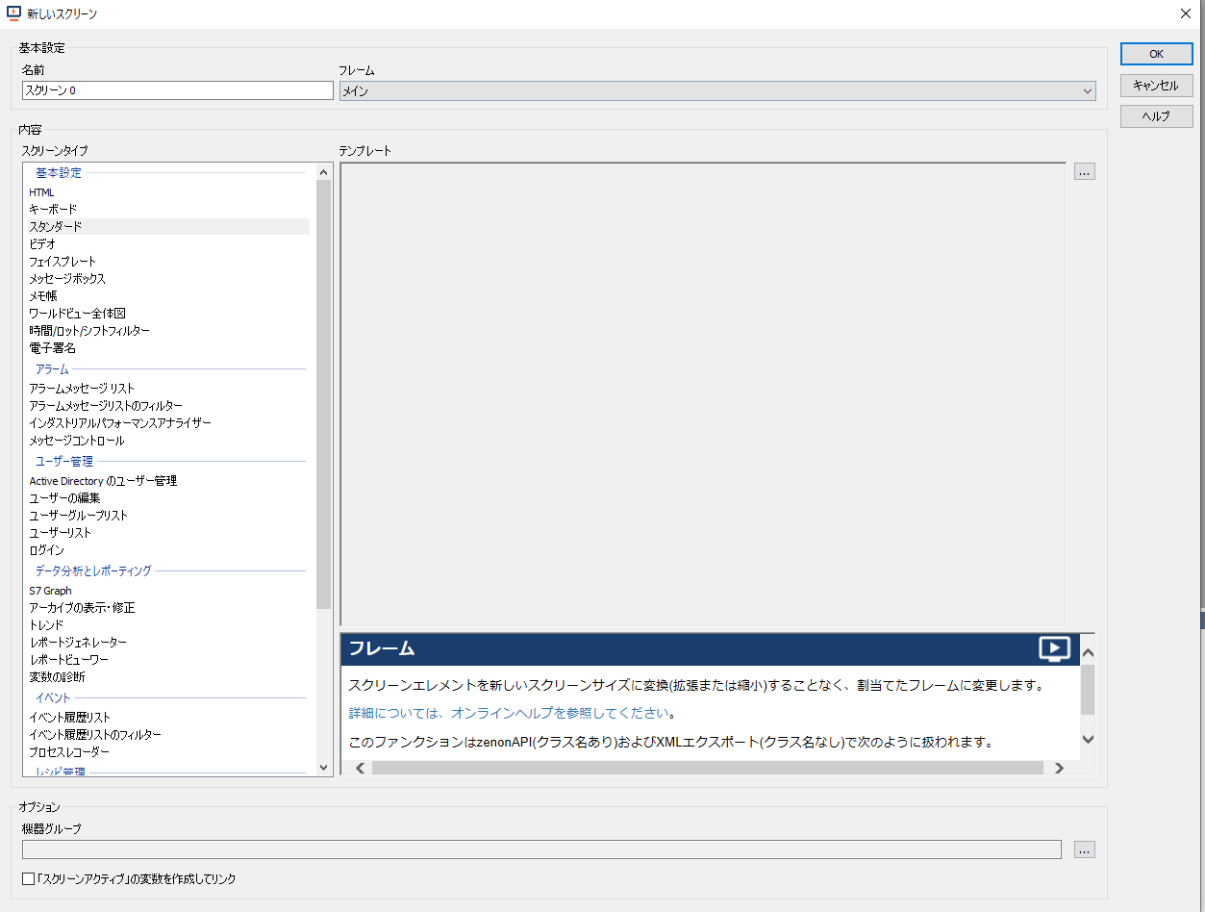The width and height of the screenshot is (1205, 912).
Task: Browse 機器グループ with the … button
Action: [1085, 849]
